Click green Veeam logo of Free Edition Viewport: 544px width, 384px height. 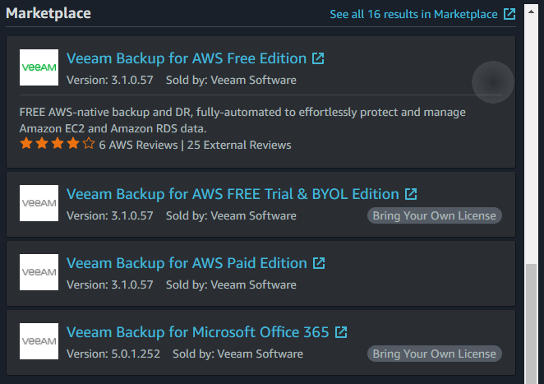tap(39, 67)
